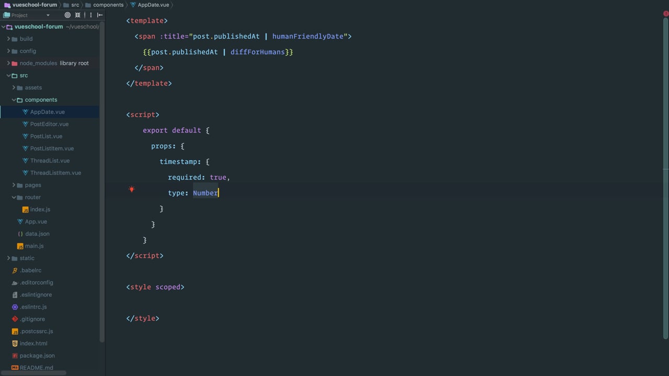Open the Project panel options dots icon
This screenshot has width=669, height=376.
coord(90,15)
